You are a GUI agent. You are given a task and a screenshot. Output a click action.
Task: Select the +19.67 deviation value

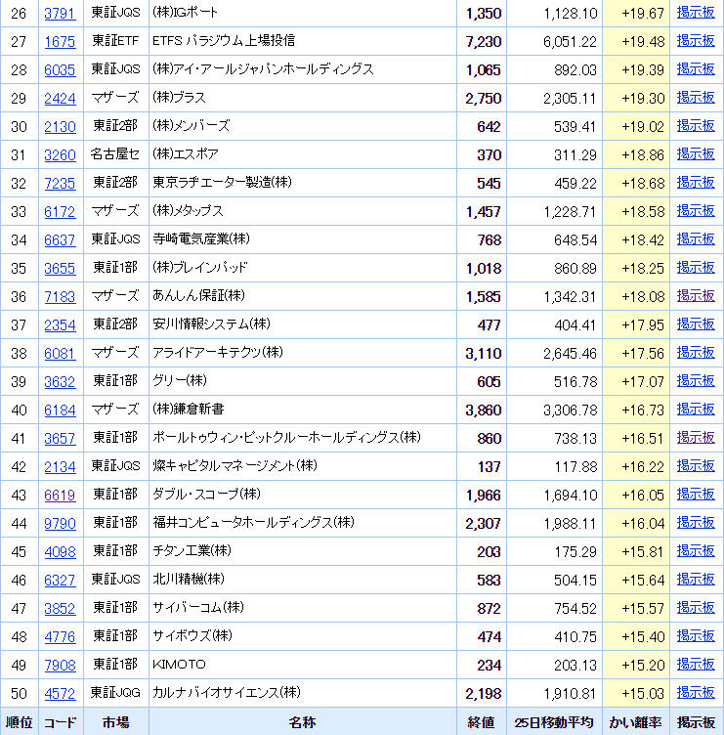pyautogui.click(x=643, y=13)
